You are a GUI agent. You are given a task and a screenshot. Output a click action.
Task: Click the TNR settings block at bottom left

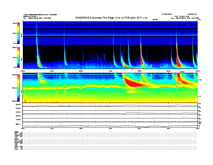point(19,147)
